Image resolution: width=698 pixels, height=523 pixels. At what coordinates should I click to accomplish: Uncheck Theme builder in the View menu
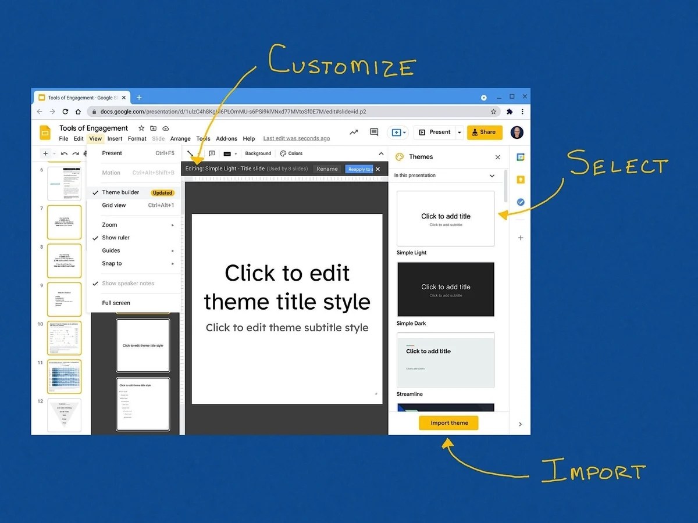121,192
